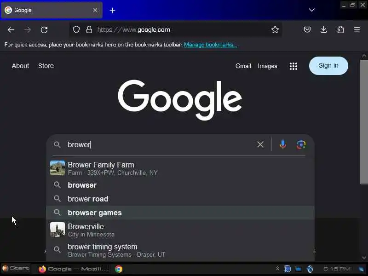Click the Browerville thumbnail image

[x=57, y=230]
